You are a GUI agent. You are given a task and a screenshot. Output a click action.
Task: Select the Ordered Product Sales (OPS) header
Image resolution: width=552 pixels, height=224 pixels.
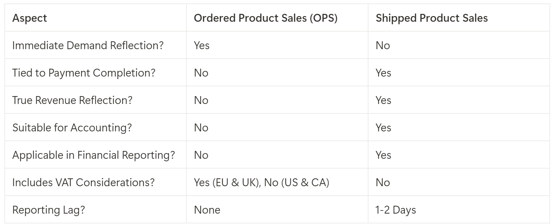pyautogui.click(x=265, y=18)
